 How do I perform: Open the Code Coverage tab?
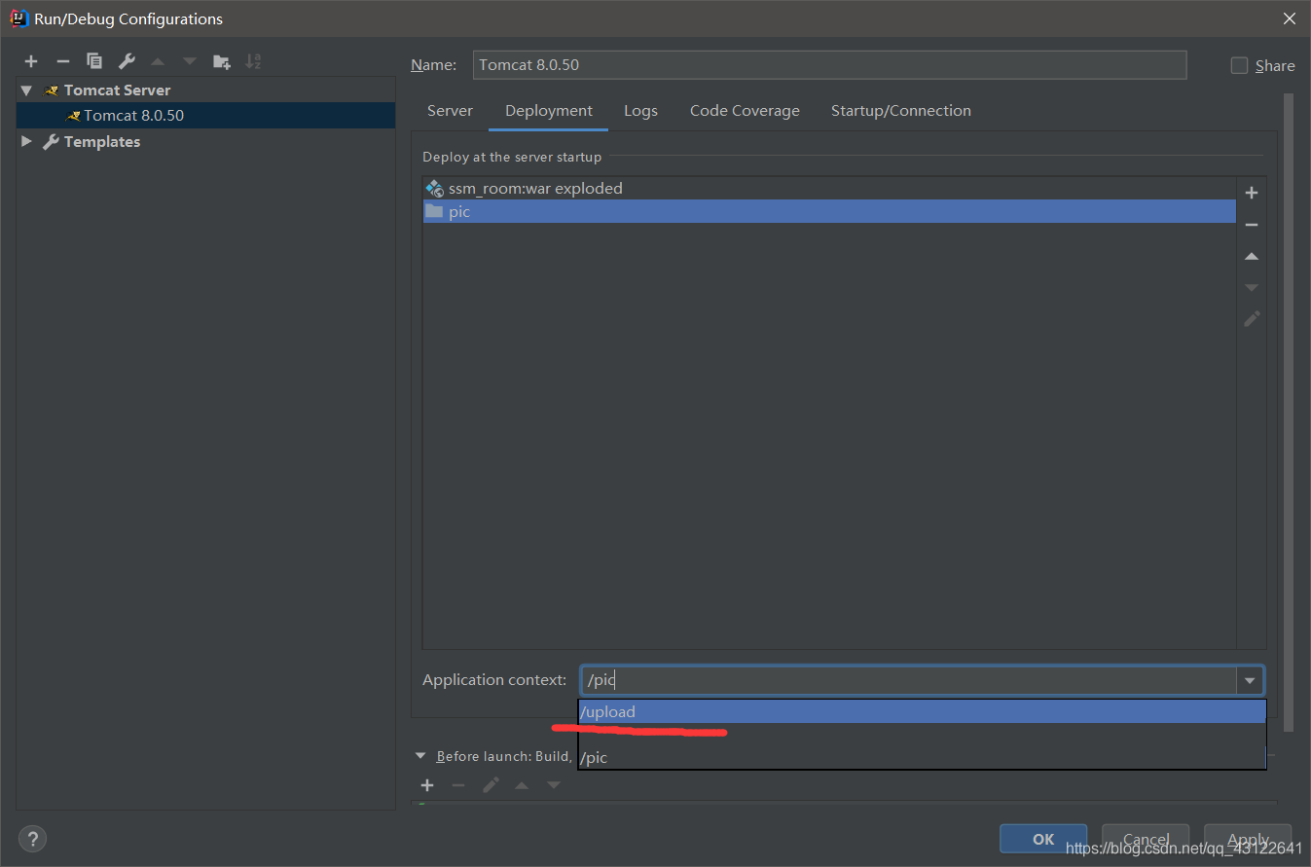click(x=745, y=111)
